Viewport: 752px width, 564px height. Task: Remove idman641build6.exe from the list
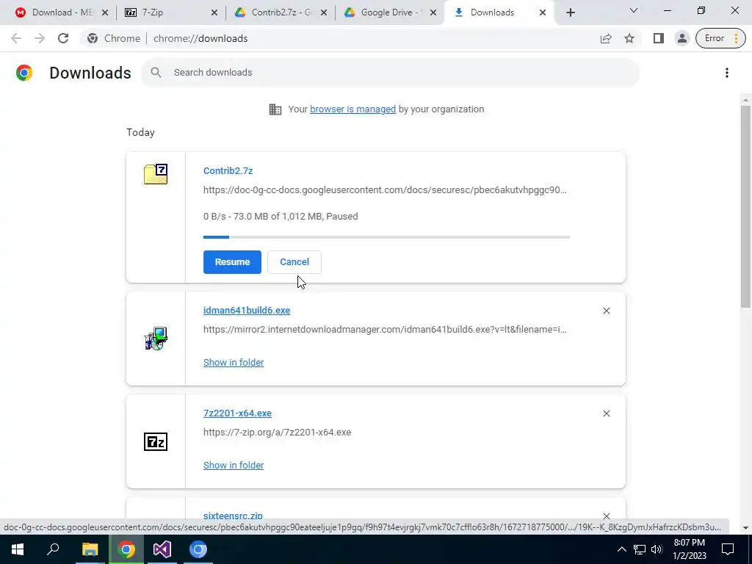pyautogui.click(x=606, y=311)
